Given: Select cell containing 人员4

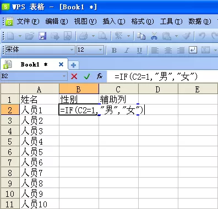Looking at the screenshot, I should click(x=39, y=141).
